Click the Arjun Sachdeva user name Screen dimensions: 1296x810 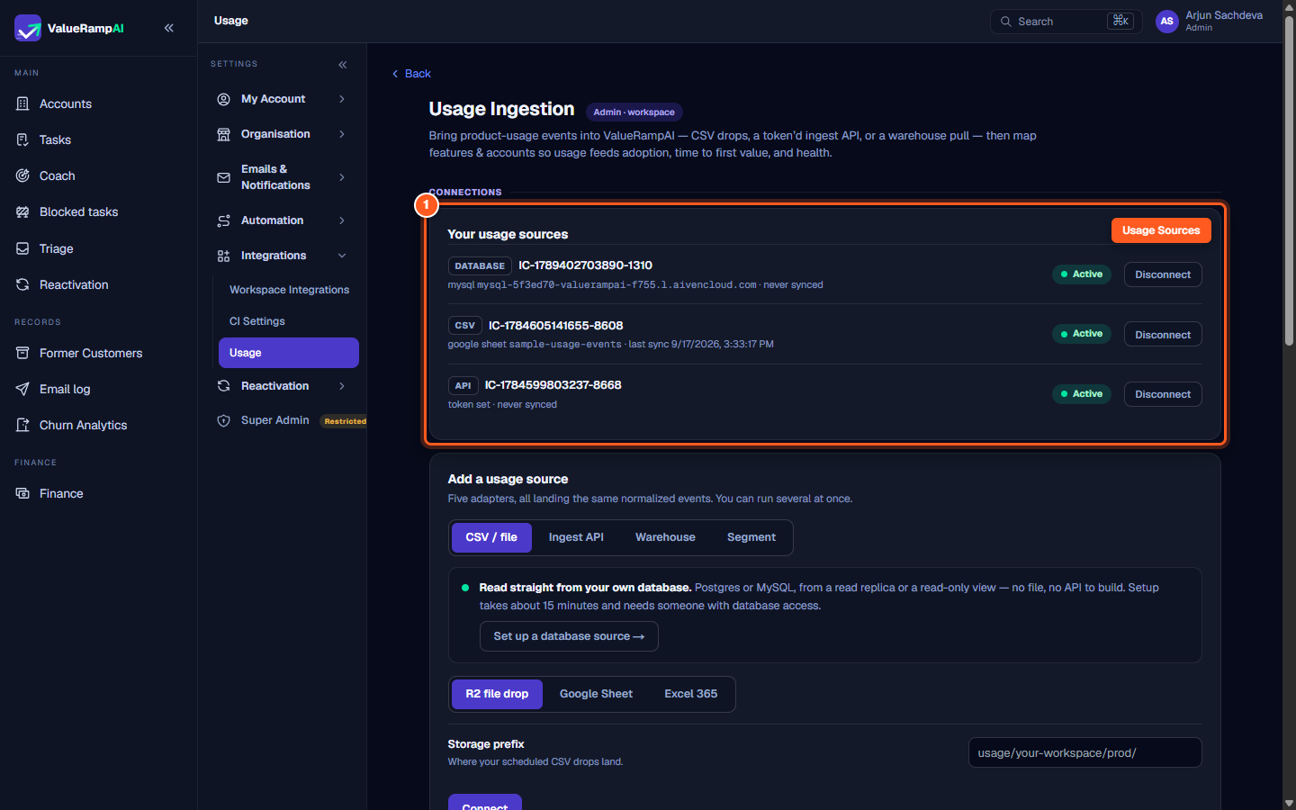click(x=1224, y=15)
